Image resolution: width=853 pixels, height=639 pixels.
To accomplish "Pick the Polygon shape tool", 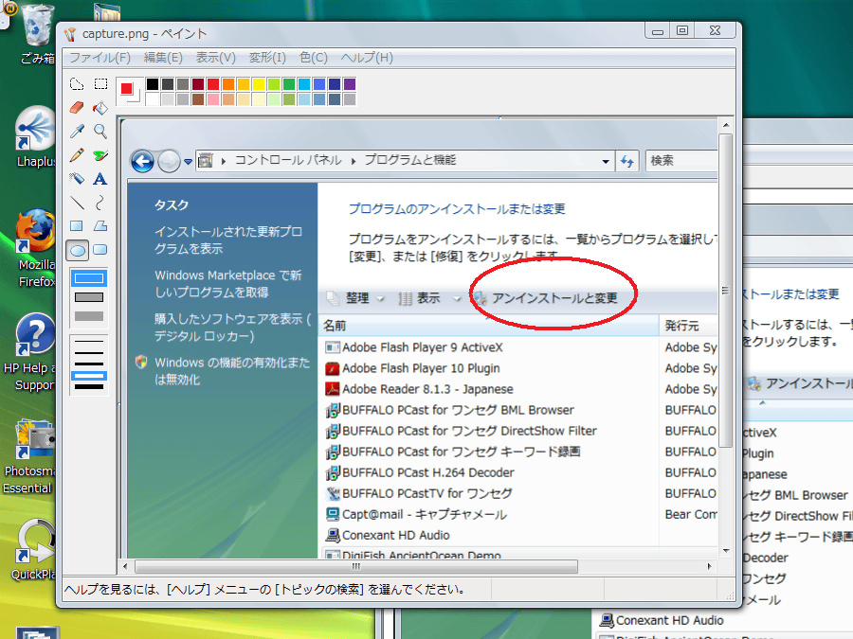I will click(x=100, y=226).
